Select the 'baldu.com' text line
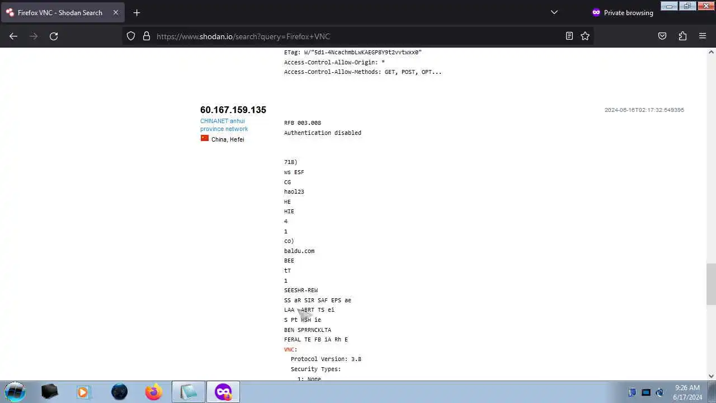The image size is (716, 403). coord(299,251)
